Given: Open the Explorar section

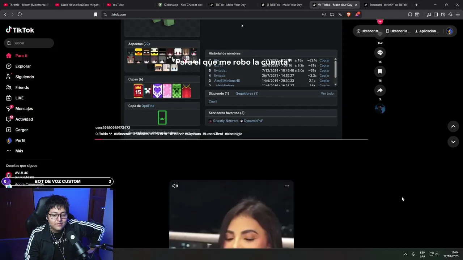Looking at the screenshot, I should coord(18,66).
